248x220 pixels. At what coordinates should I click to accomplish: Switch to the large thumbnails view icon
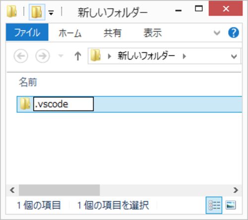point(231,205)
